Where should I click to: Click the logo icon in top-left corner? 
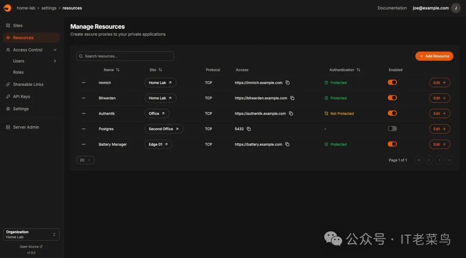pyautogui.click(x=7, y=8)
